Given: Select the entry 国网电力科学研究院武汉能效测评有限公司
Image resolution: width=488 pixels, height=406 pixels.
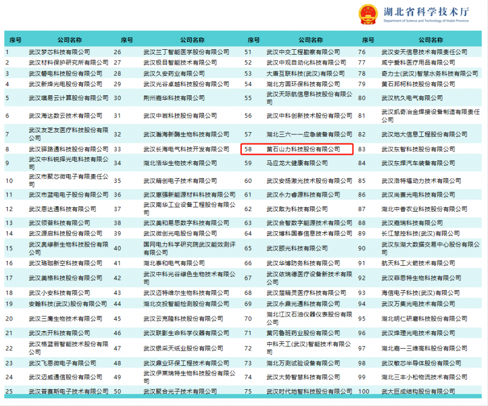Looking at the screenshot, I should (189, 248).
